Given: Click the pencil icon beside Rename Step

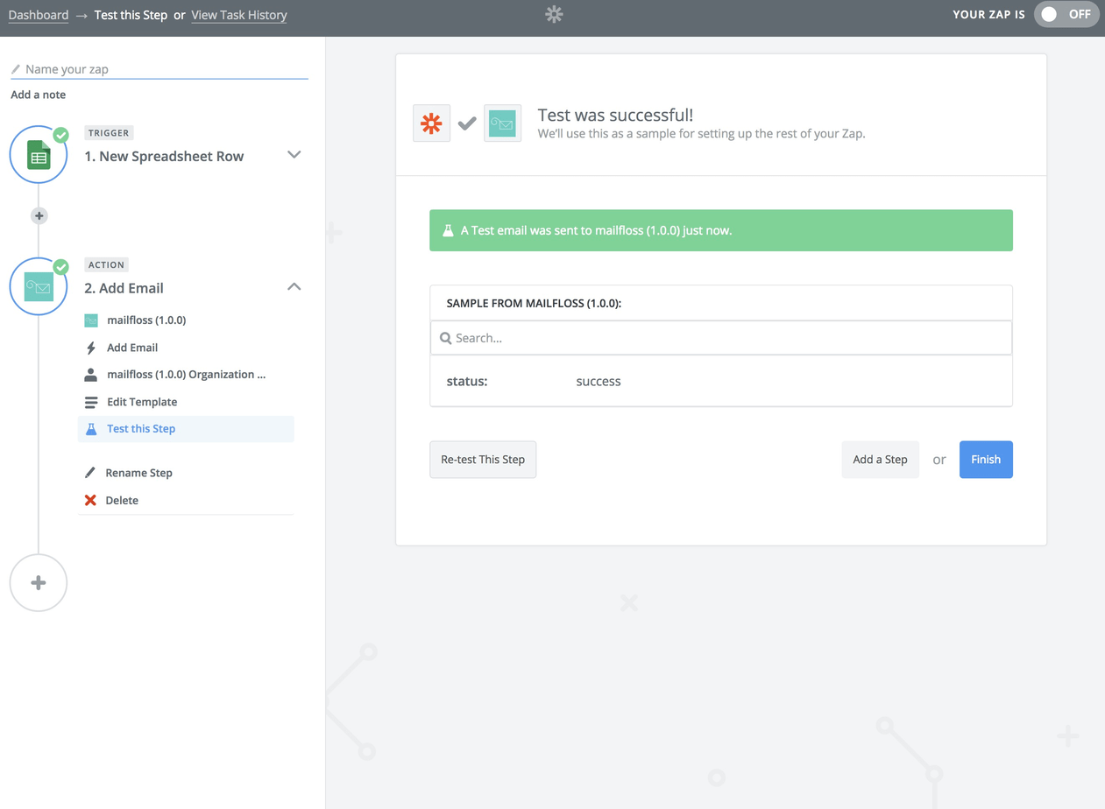Looking at the screenshot, I should click(90, 473).
